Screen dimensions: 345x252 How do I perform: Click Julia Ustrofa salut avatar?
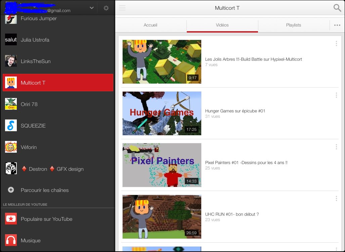(11, 40)
